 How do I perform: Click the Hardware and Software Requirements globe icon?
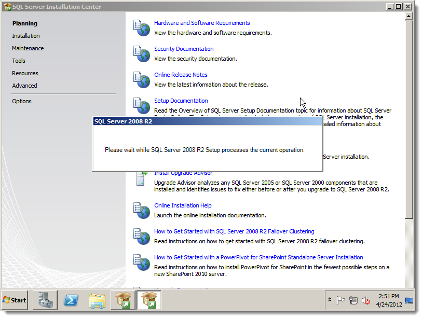tap(142, 28)
